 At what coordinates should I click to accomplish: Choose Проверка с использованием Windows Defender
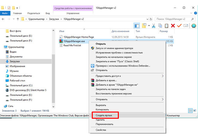127,66
